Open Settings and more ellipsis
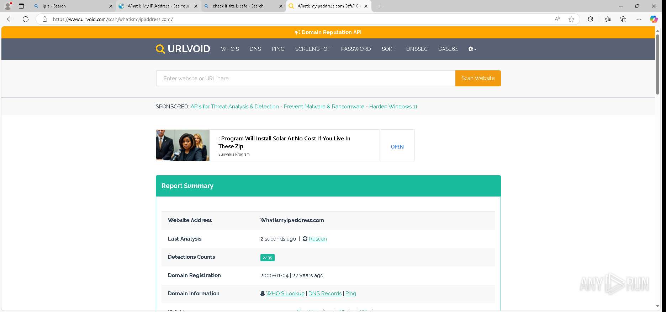This screenshot has height=312, width=666. point(639,19)
